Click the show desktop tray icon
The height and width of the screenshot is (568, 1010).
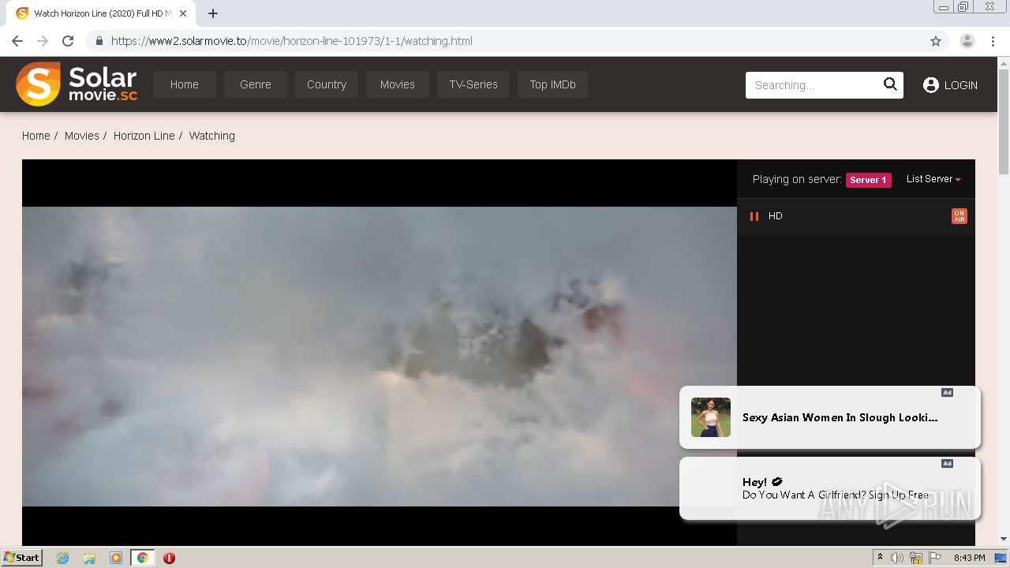pos(1001,558)
